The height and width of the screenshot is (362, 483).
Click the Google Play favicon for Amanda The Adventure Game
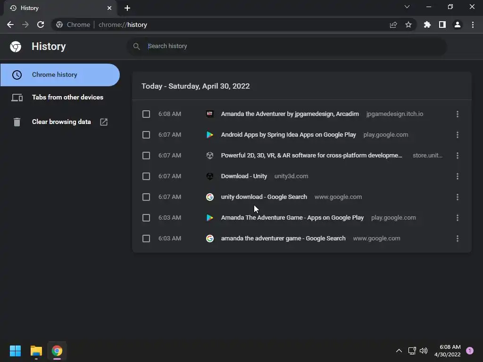click(210, 218)
